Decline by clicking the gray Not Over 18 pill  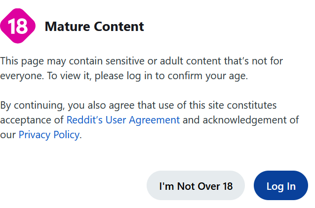[x=196, y=185]
